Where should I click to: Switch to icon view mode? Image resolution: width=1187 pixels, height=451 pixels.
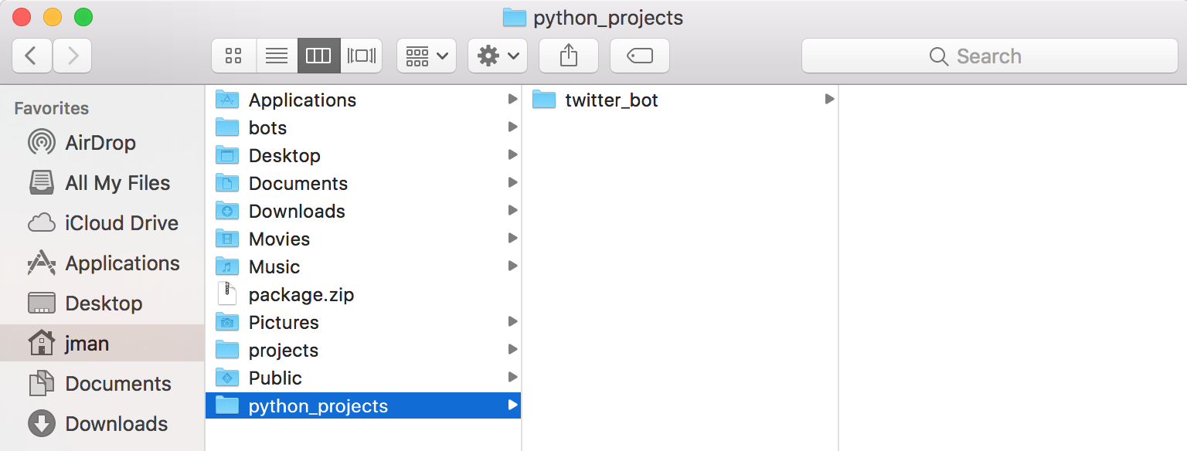click(233, 56)
